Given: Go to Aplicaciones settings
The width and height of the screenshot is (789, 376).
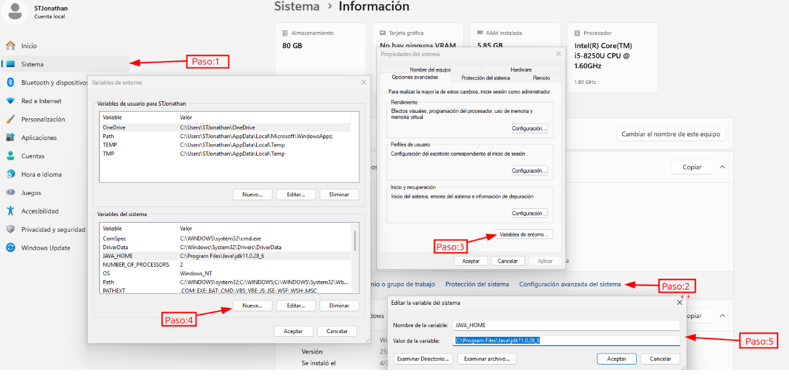Looking at the screenshot, I should click(39, 138).
